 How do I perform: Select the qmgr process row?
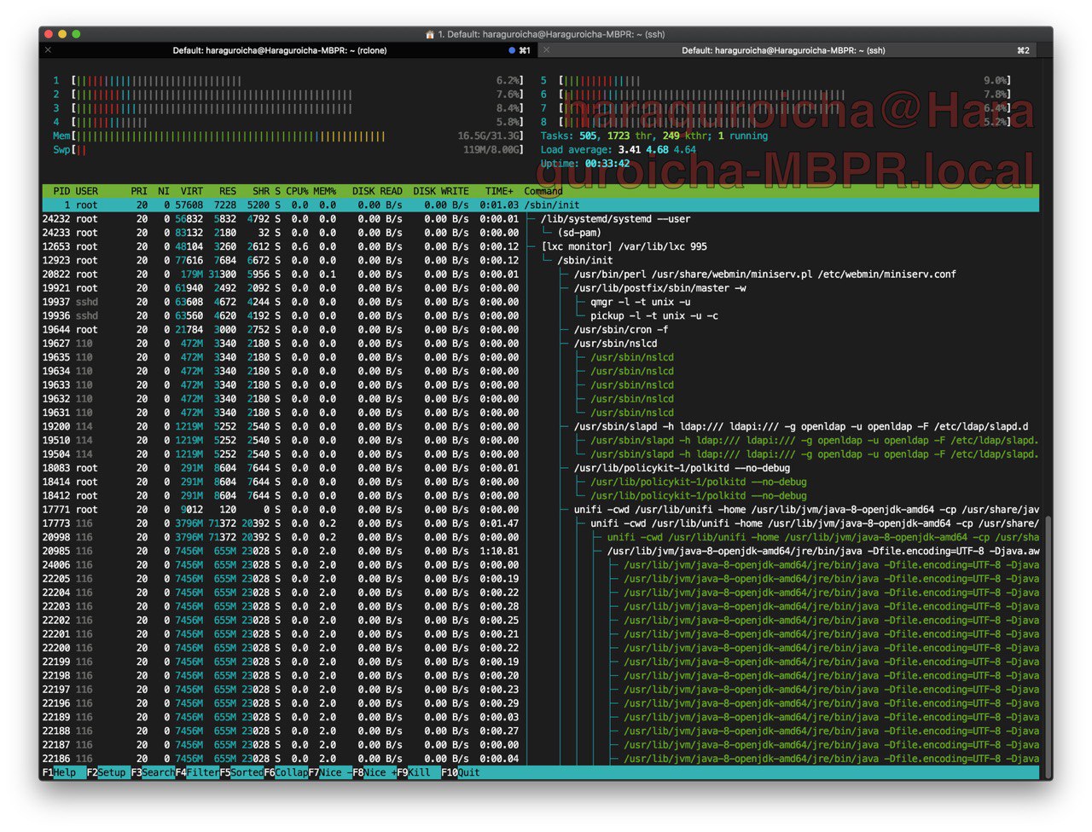tap(540, 302)
